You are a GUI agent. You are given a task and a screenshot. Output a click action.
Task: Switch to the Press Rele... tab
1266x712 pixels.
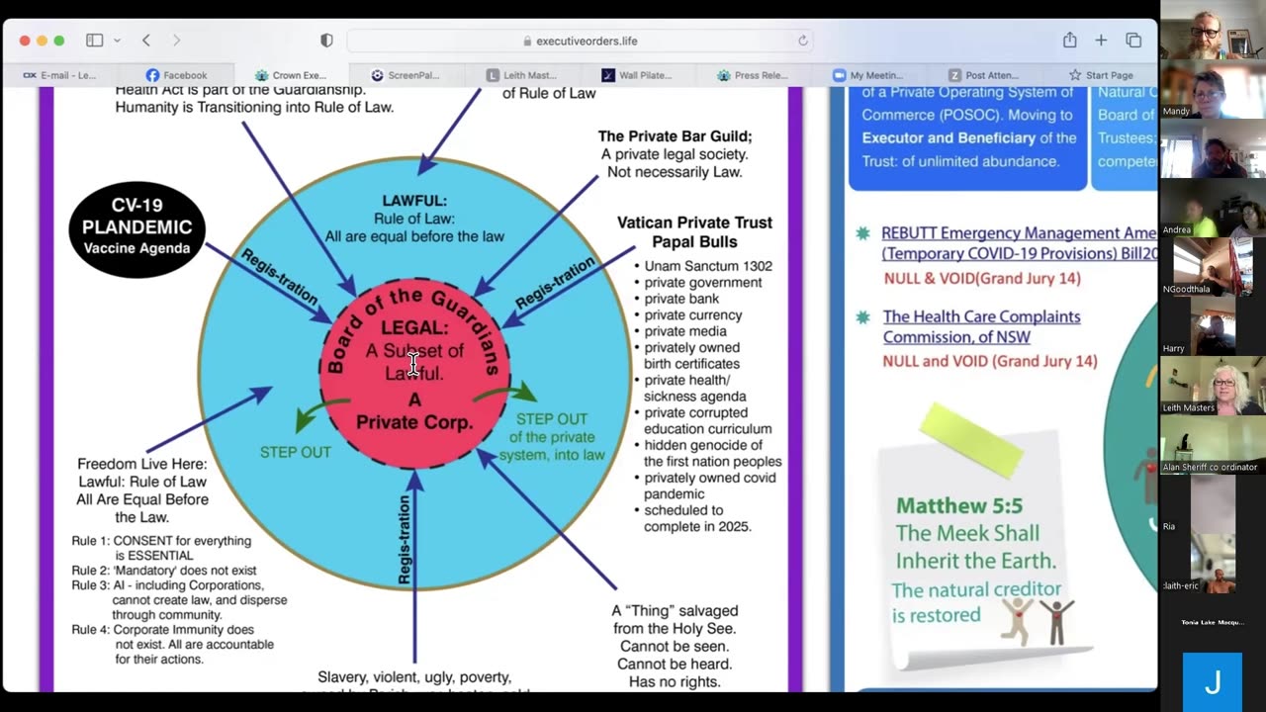[x=752, y=75]
